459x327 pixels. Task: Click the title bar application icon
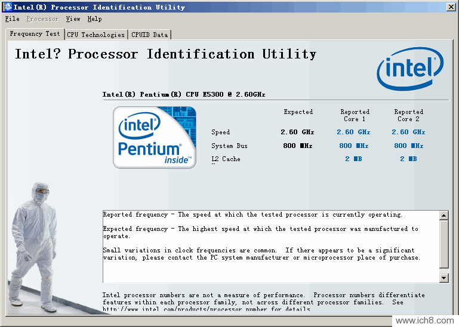tap(8, 7)
